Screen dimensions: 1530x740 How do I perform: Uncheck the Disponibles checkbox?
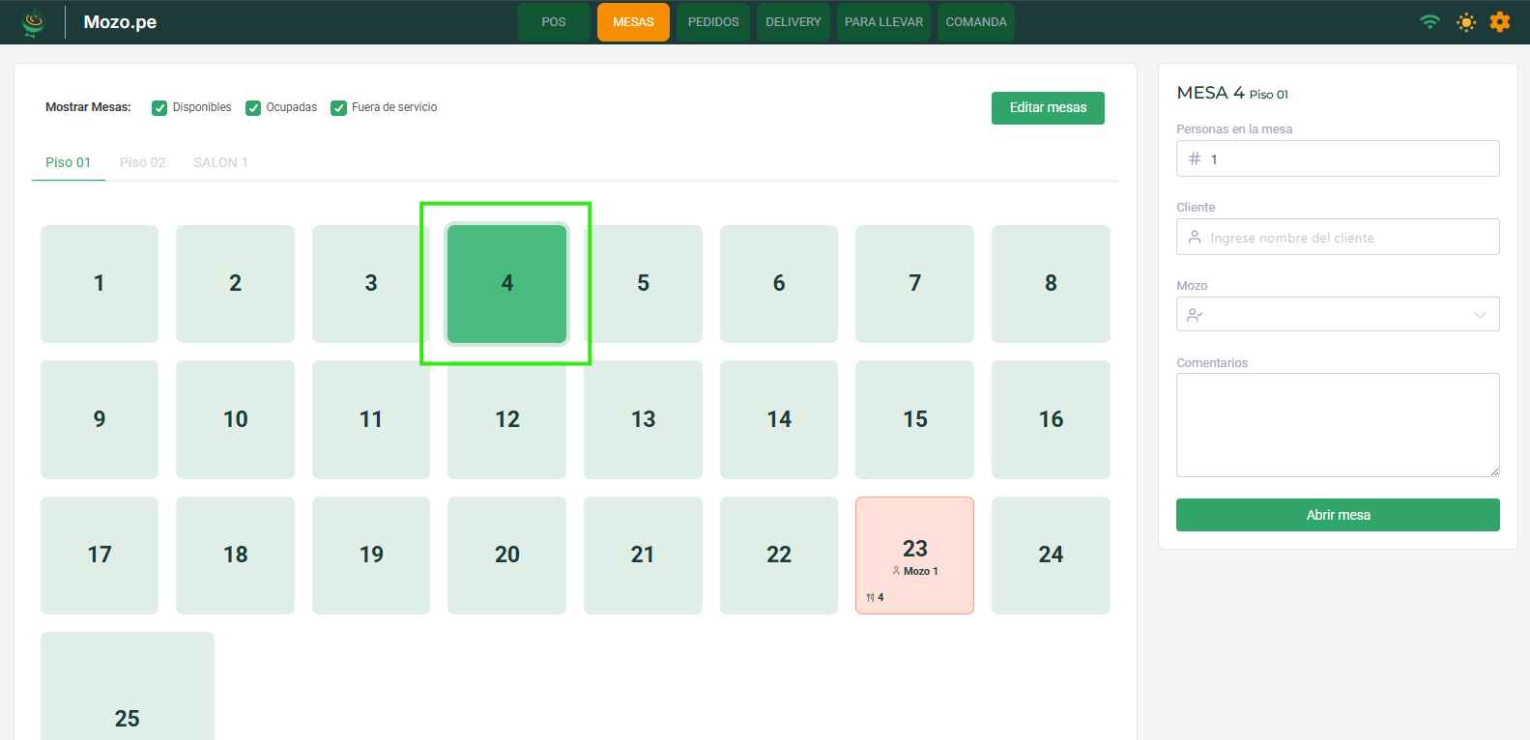(159, 108)
